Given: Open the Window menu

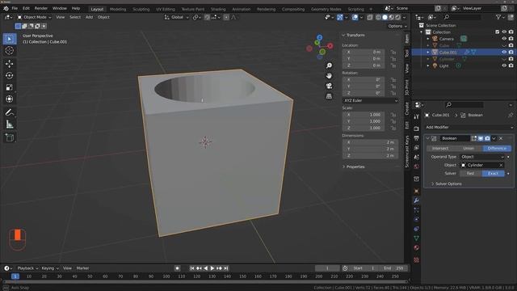Looking at the screenshot, I should point(59,8).
